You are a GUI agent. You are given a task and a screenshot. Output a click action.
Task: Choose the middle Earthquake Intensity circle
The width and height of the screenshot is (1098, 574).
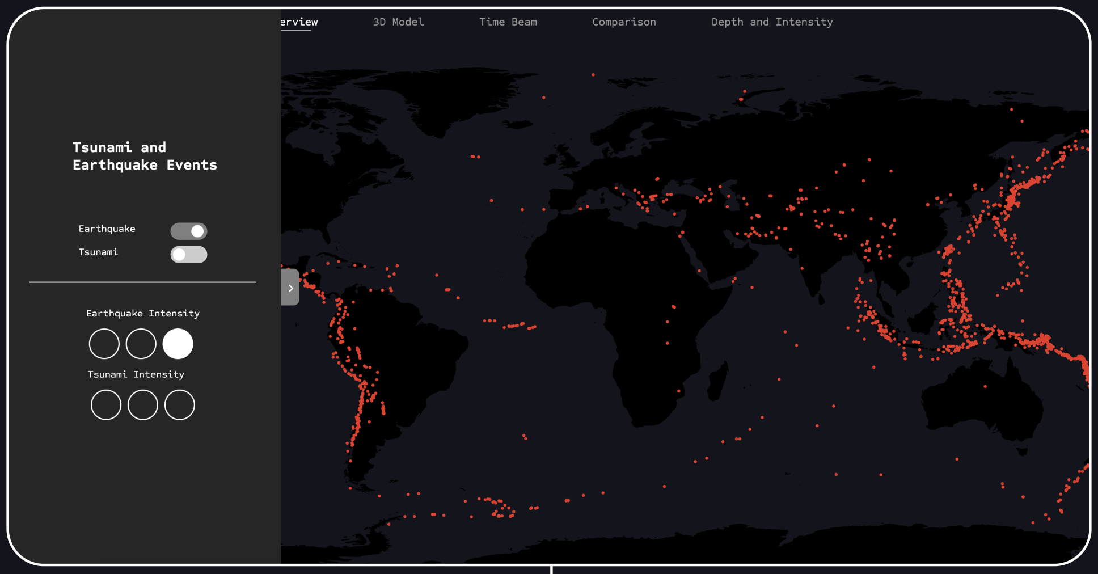coord(141,344)
